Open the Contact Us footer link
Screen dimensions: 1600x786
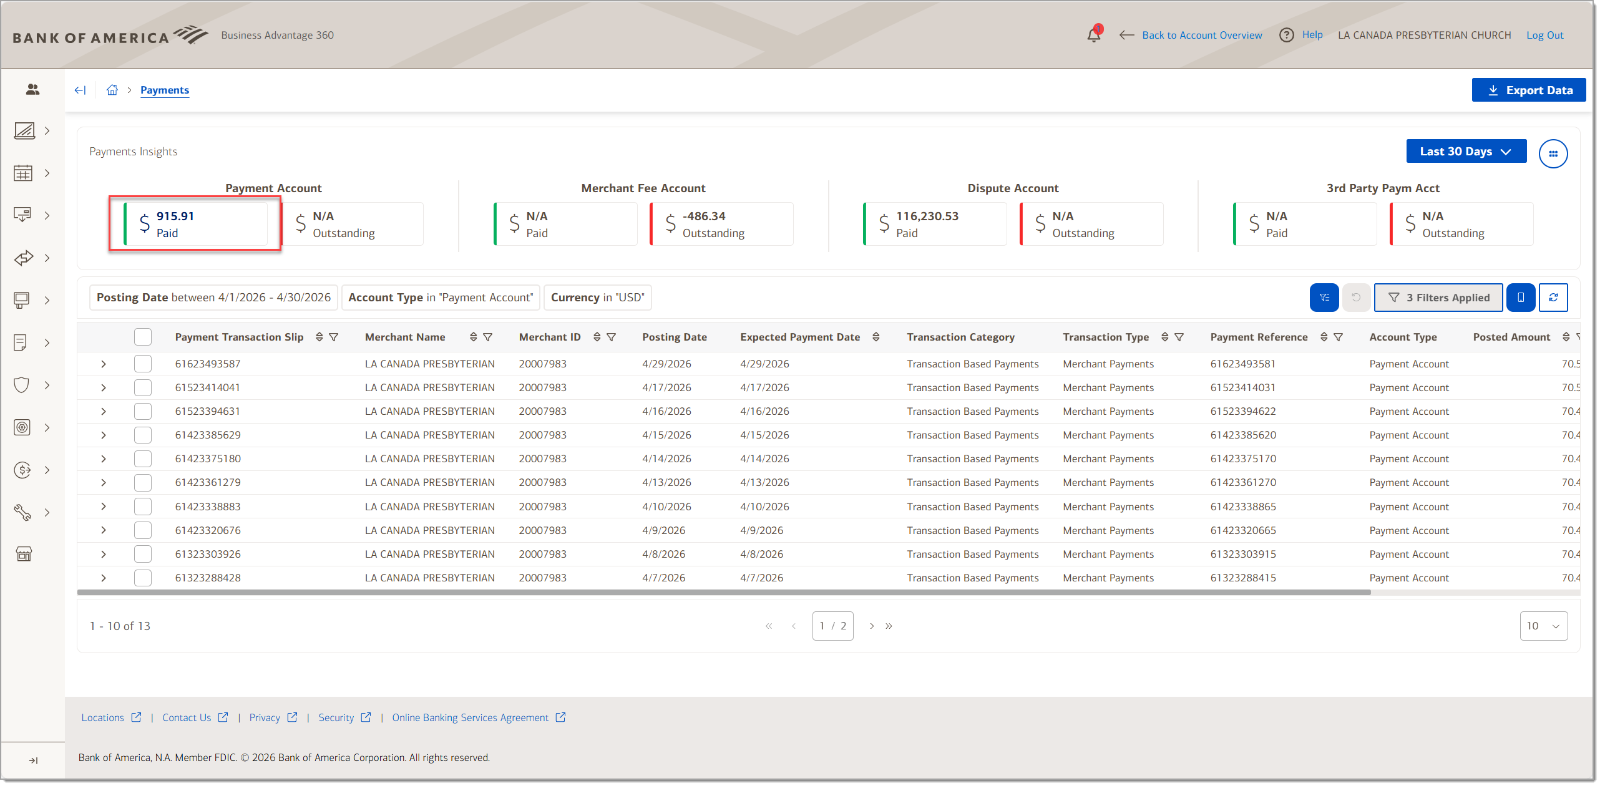tap(195, 717)
